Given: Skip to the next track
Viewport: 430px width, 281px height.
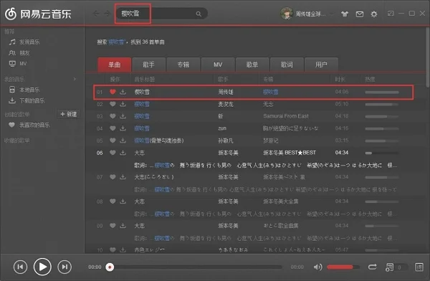Looking at the screenshot, I should click(64, 267).
